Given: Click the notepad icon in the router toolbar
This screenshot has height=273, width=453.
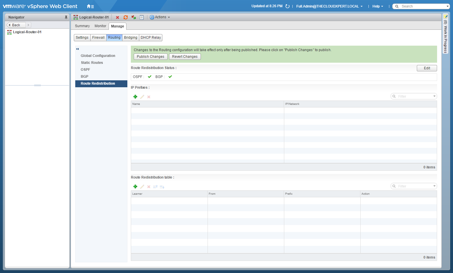Looking at the screenshot, I should (142, 17).
